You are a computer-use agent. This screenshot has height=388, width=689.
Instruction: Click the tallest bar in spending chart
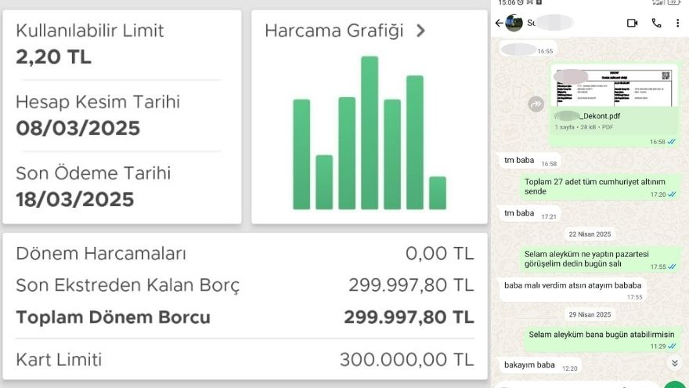click(370, 132)
